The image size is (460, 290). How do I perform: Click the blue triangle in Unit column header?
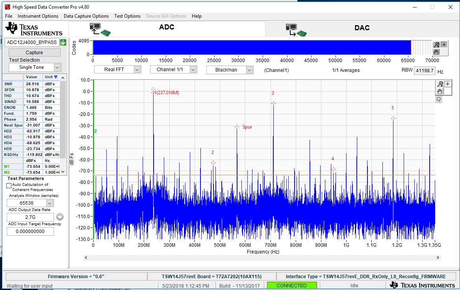[56, 77]
